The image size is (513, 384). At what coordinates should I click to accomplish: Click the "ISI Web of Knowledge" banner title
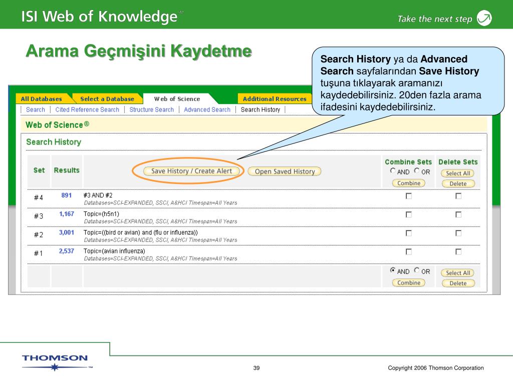point(100,16)
